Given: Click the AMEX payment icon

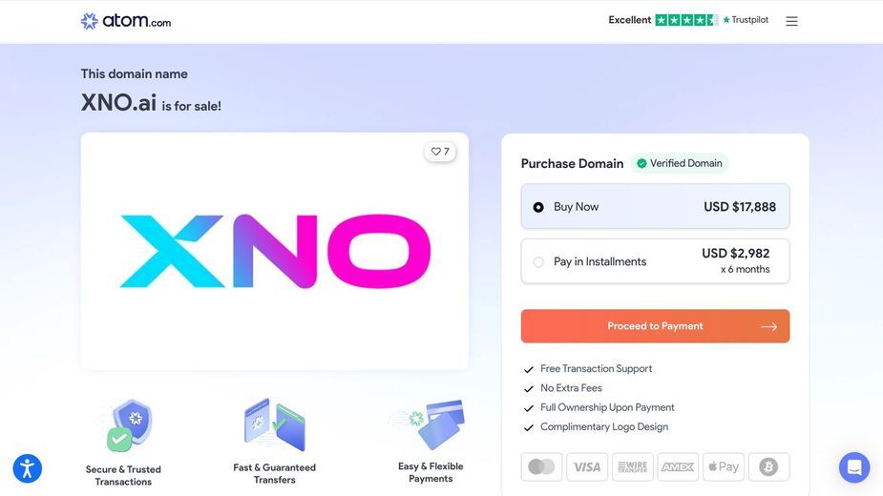Looking at the screenshot, I should (678, 466).
